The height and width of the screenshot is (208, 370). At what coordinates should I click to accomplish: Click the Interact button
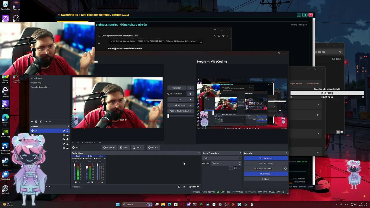138,148
